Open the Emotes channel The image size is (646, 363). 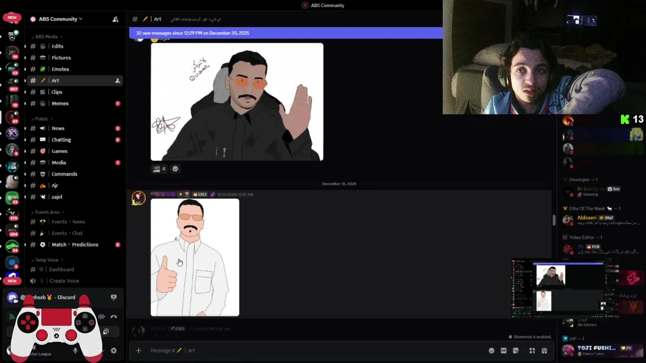click(75, 69)
